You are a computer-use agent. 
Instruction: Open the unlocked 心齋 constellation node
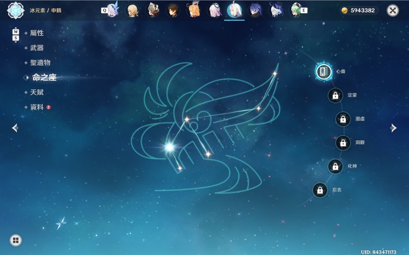pyautogui.click(x=324, y=71)
